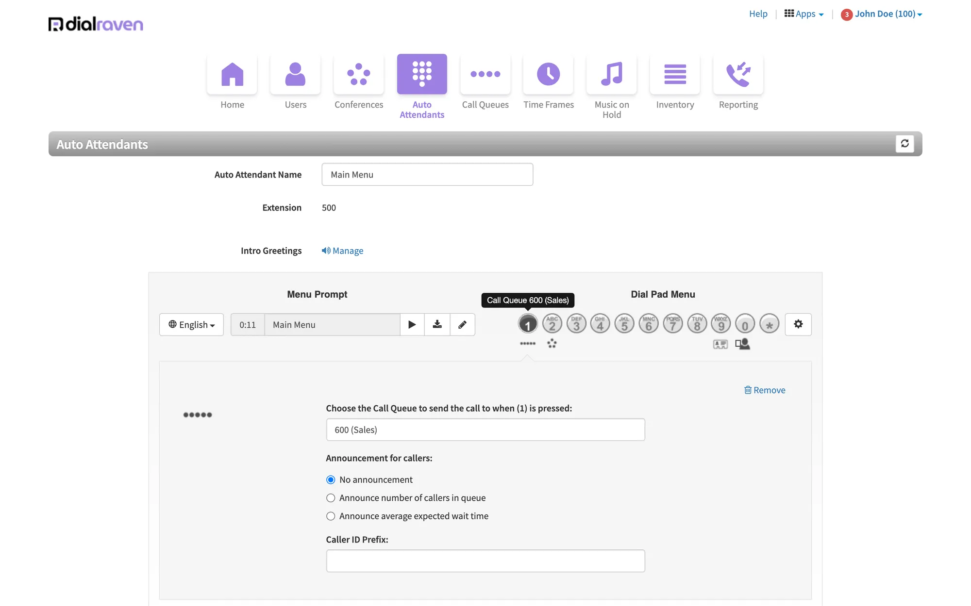Viewport: 971px width, 606px height.
Task: Select the Auto Attendants tab
Action: (x=422, y=74)
